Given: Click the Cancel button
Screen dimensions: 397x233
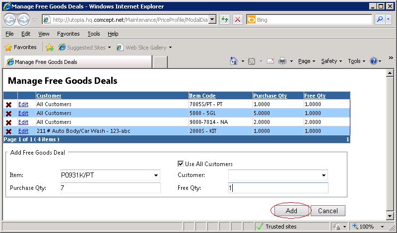Looking at the screenshot, I should 328,211.
